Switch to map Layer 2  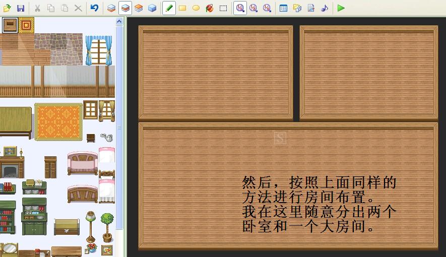pos(125,8)
